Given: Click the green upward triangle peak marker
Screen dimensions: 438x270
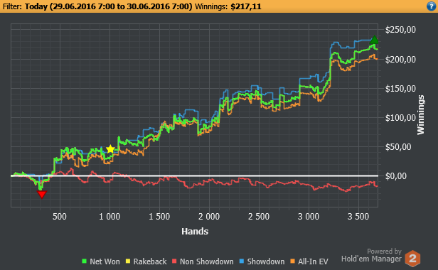Looking at the screenshot, I should [x=374, y=40].
